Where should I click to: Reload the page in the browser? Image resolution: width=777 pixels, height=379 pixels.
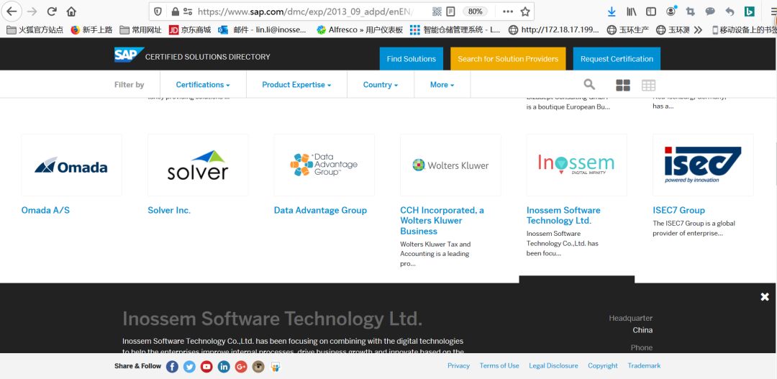52,12
